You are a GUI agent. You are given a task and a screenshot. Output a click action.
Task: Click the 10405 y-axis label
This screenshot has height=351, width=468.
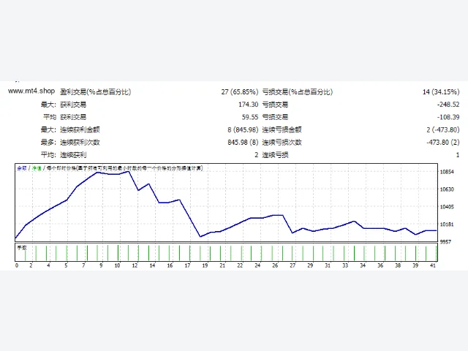[447, 206]
